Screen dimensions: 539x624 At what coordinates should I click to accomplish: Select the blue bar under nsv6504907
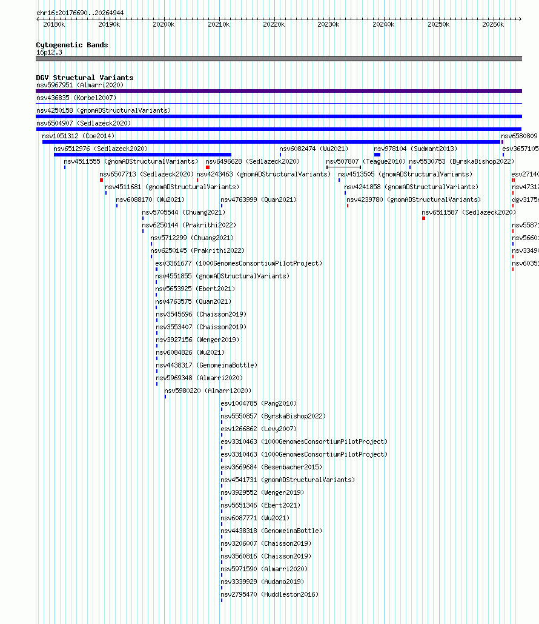tap(279, 129)
